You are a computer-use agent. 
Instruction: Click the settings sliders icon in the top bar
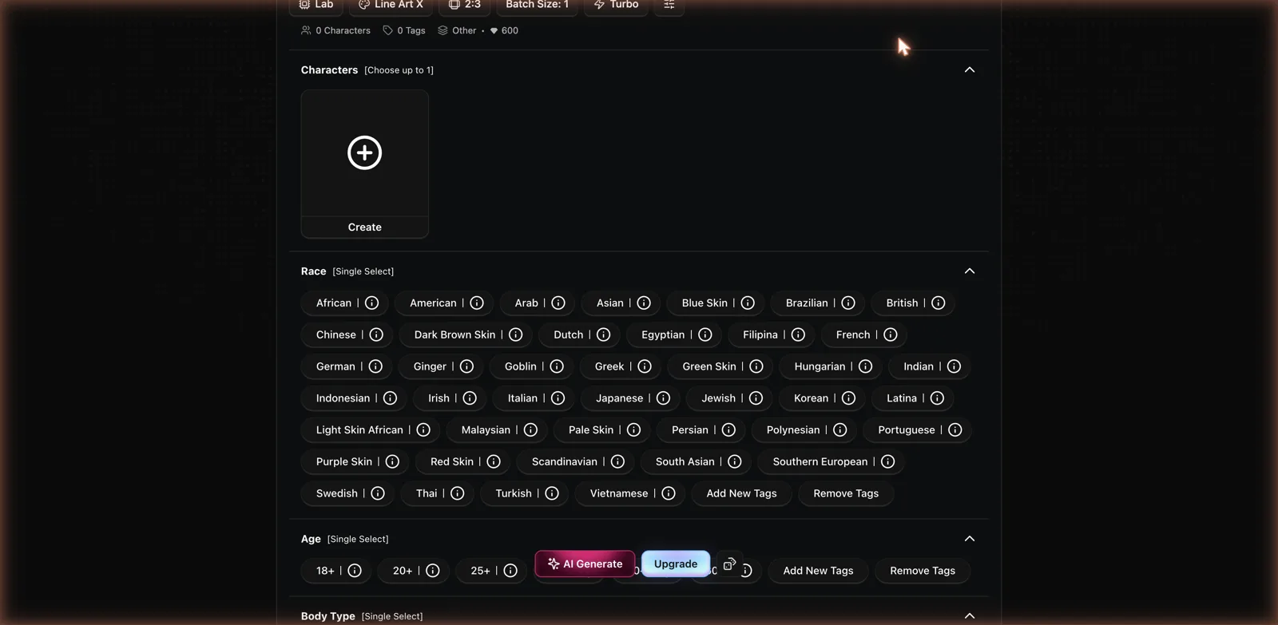(x=669, y=5)
